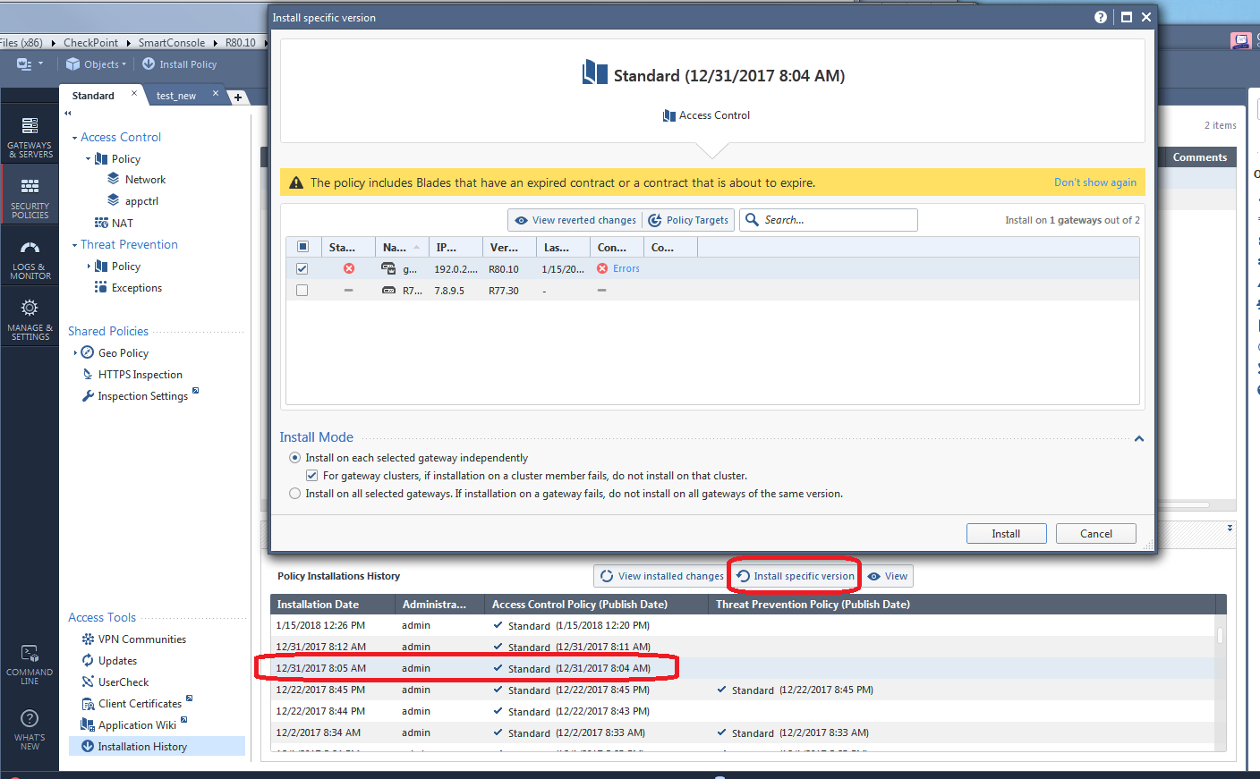Select the 12/22/2017 8:45 PM installation row
The height and width of the screenshot is (779, 1260).
tap(743, 690)
